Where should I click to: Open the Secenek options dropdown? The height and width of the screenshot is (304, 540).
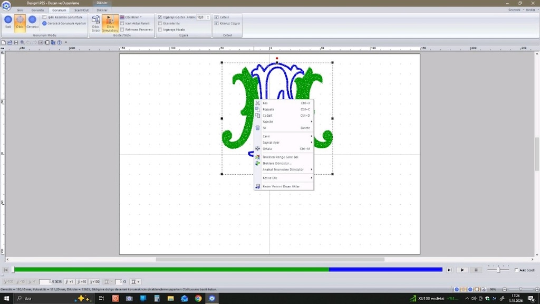coord(516,10)
